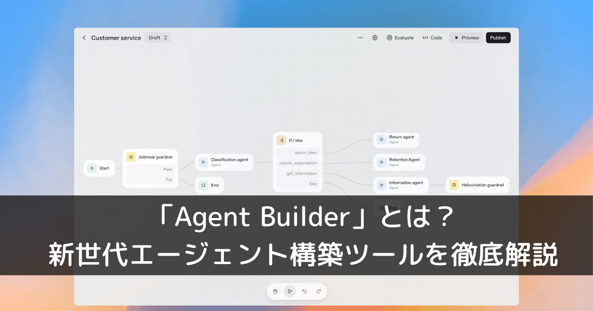Viewport: 593px width, 311px height.
Task: Select the Classification agent node
Action: coord(224,162)
